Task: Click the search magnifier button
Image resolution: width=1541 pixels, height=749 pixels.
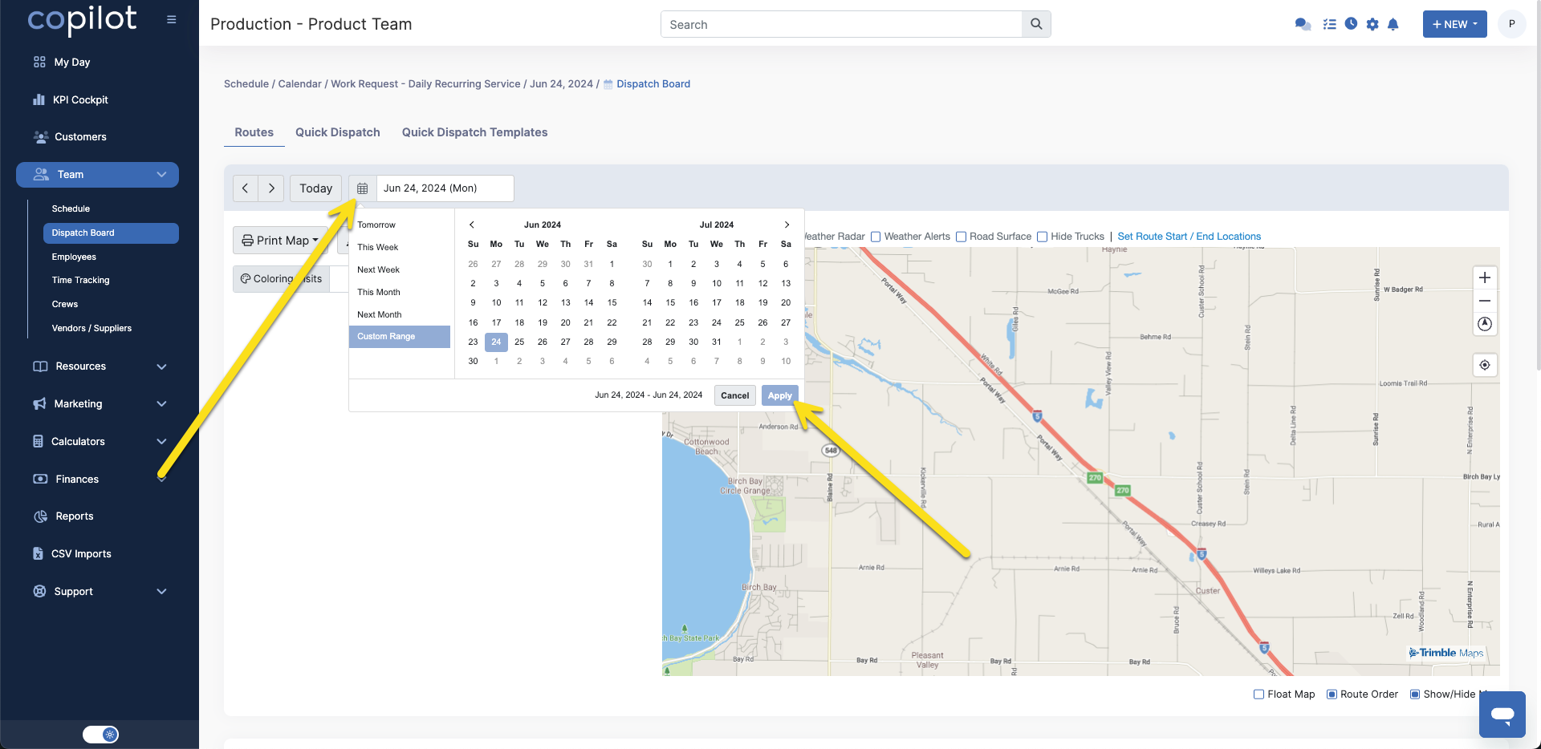Action: click(x=1036, y=24)
